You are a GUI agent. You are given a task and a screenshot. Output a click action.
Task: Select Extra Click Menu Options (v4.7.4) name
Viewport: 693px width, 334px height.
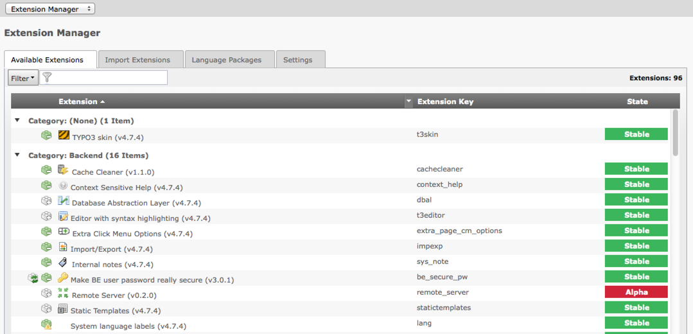pyautogui.click(x=132, y=234)
